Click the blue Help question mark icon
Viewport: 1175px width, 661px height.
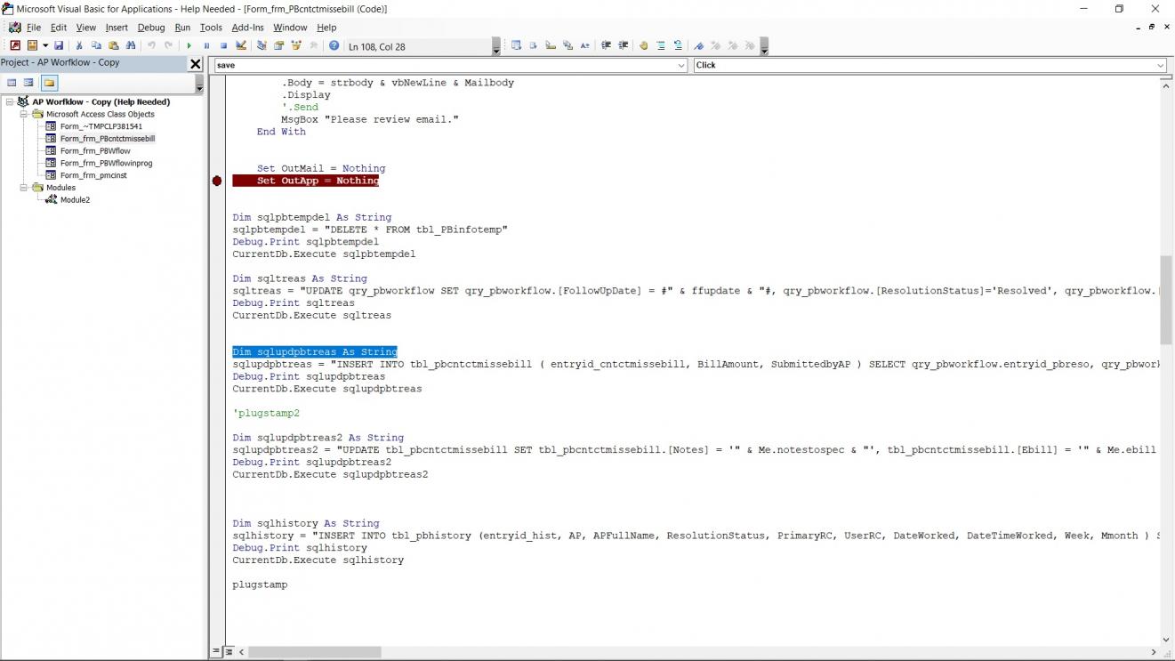click(x=334, y=45)
